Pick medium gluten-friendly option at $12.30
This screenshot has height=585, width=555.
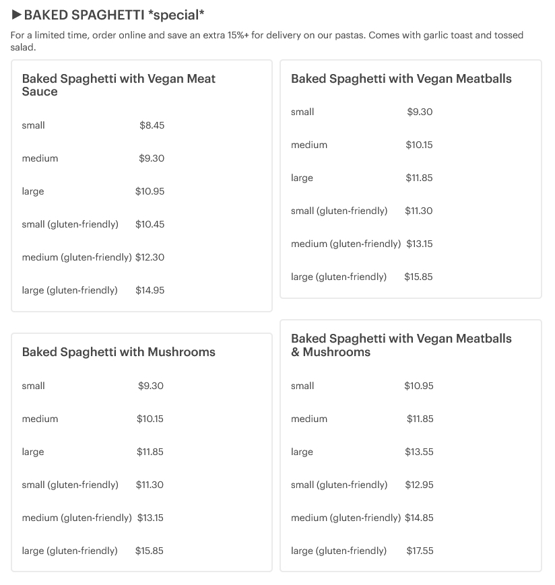[93, 257]
